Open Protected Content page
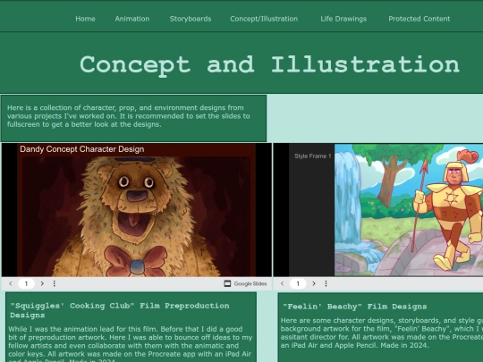This screenshot has width=483, height=362. [x=419, y=19]
